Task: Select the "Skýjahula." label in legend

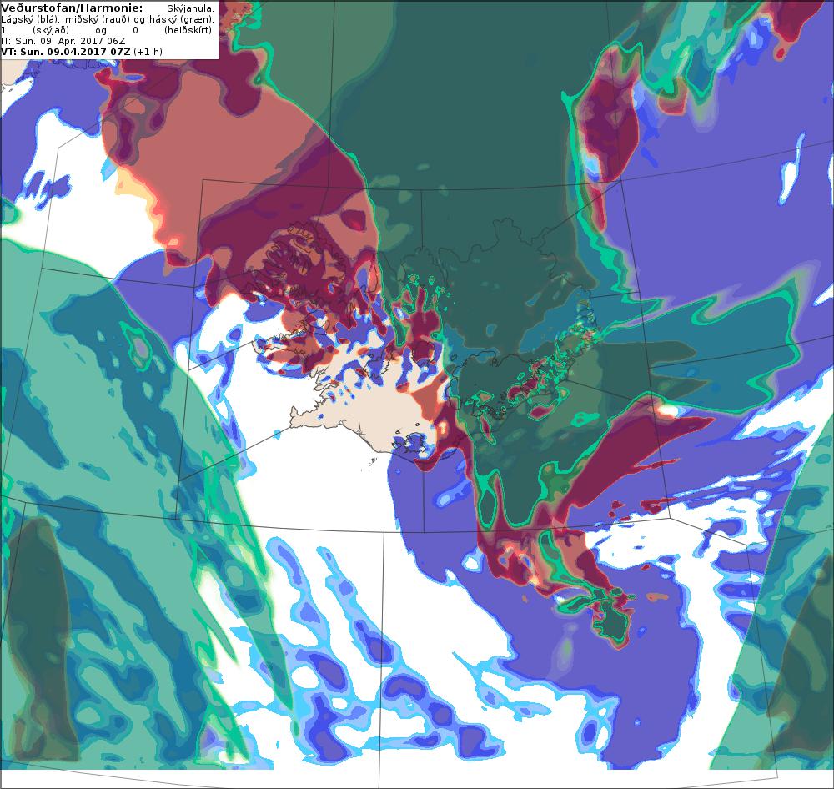Action: pyautogui.click(x=190, y=9)
